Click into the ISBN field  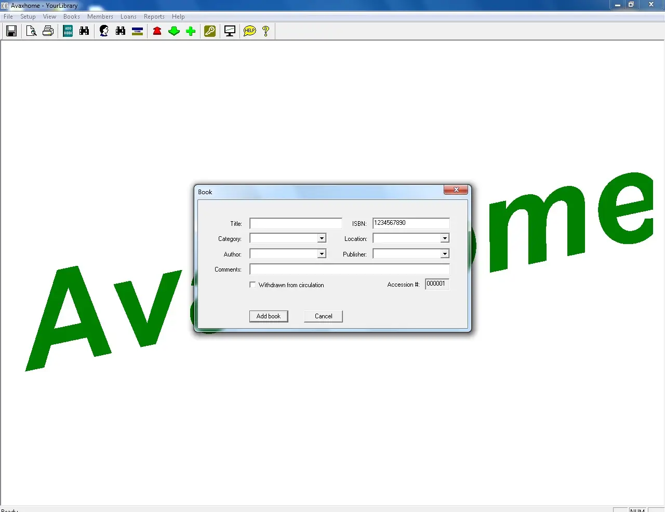[411, 223]
